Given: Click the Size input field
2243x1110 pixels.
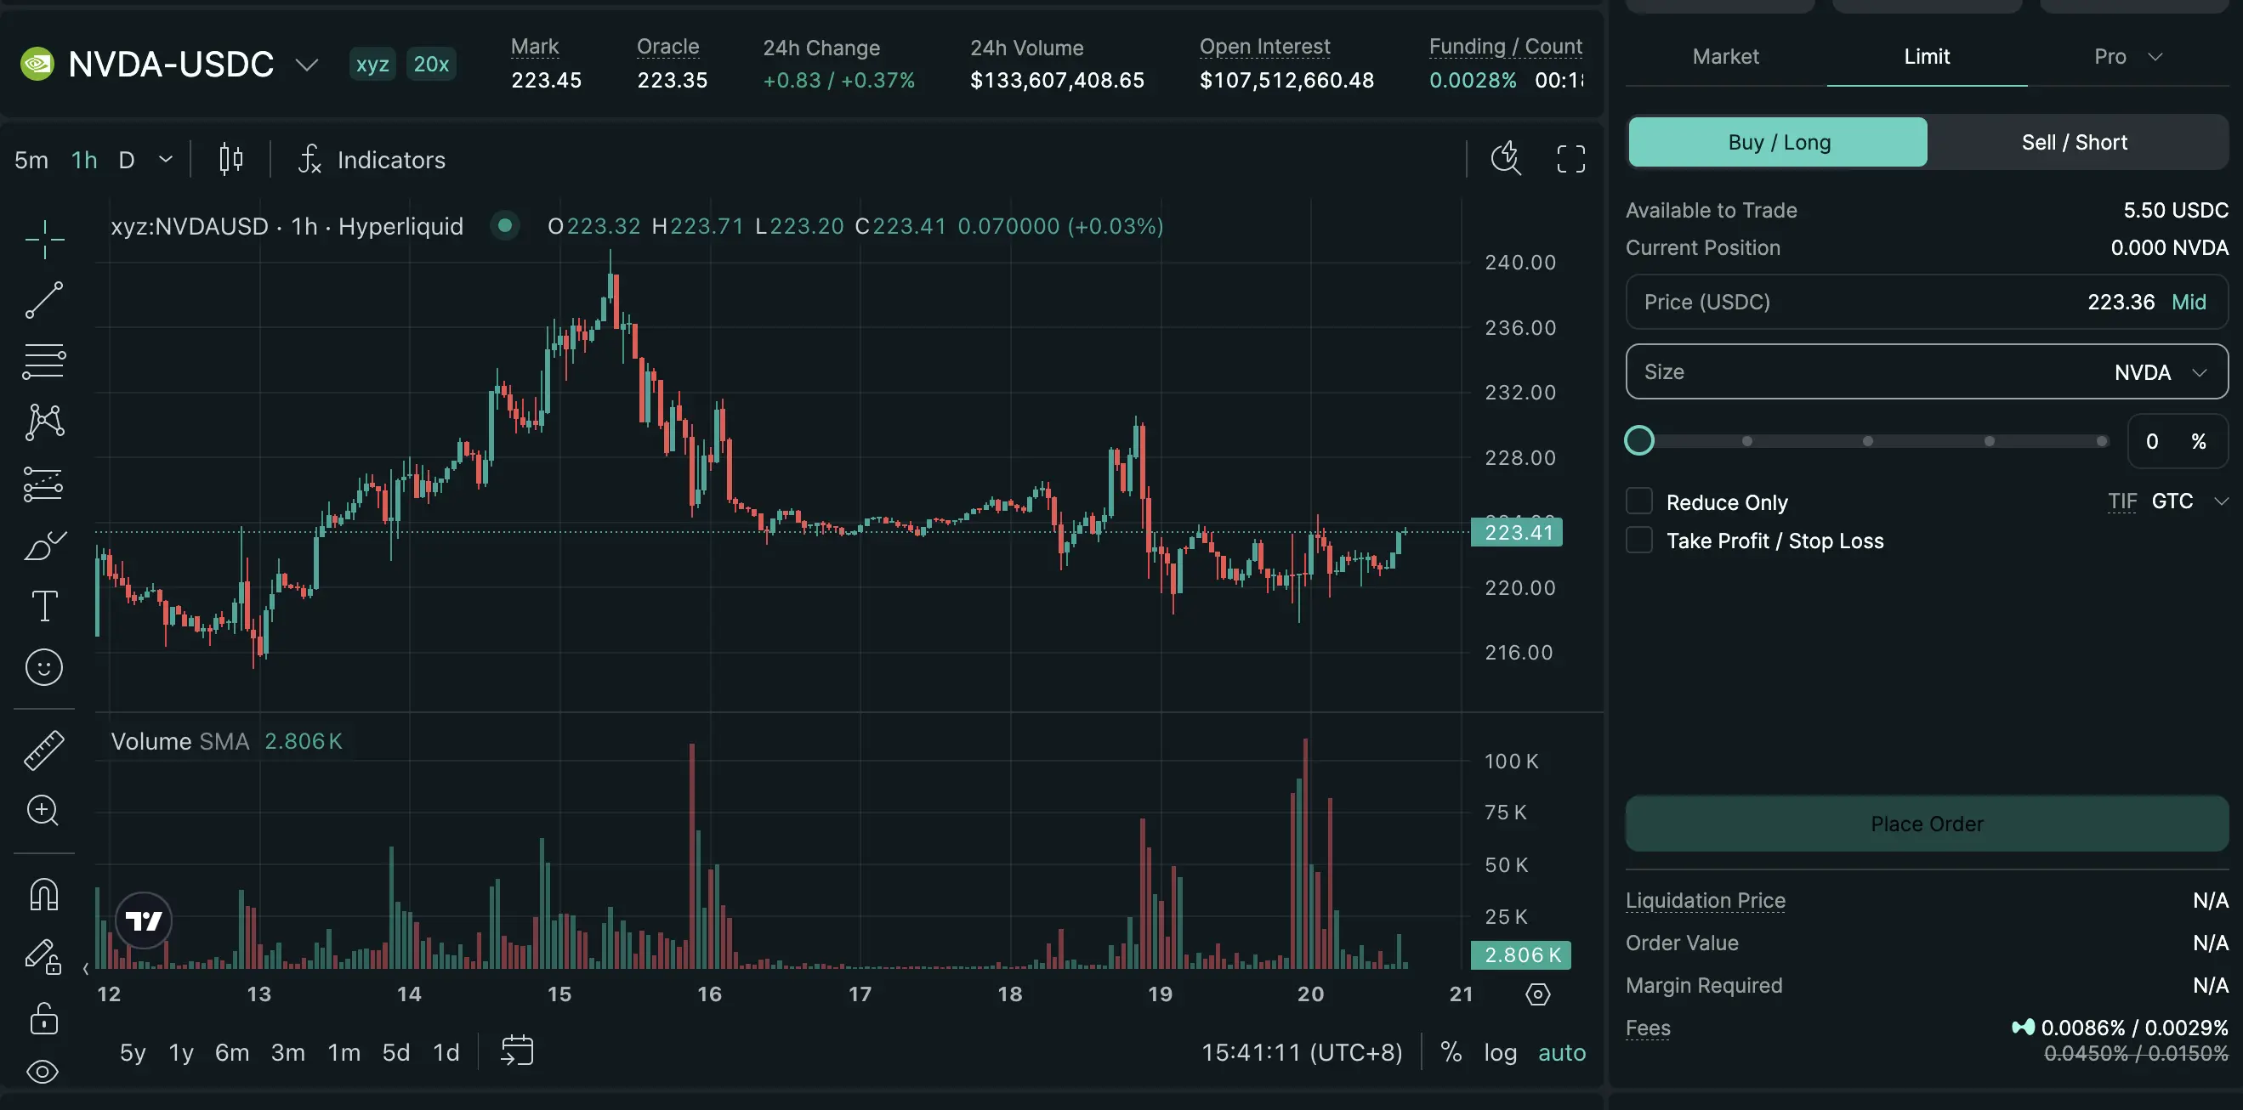Looking at the screenshot, I should (1926, 371).
